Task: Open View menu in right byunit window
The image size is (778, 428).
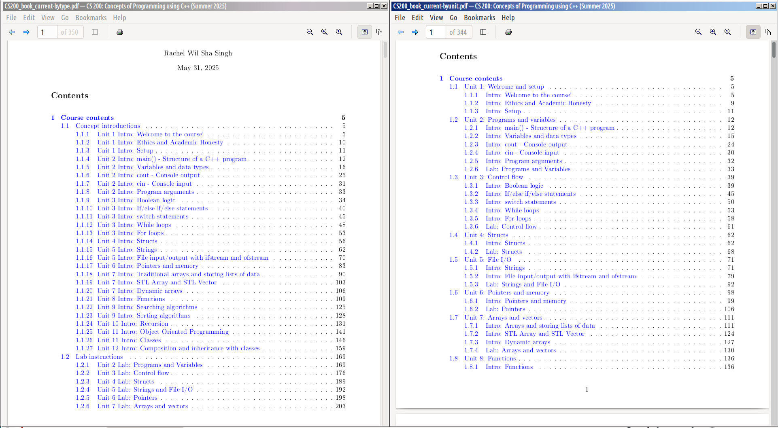Action: tap(436, 18)
